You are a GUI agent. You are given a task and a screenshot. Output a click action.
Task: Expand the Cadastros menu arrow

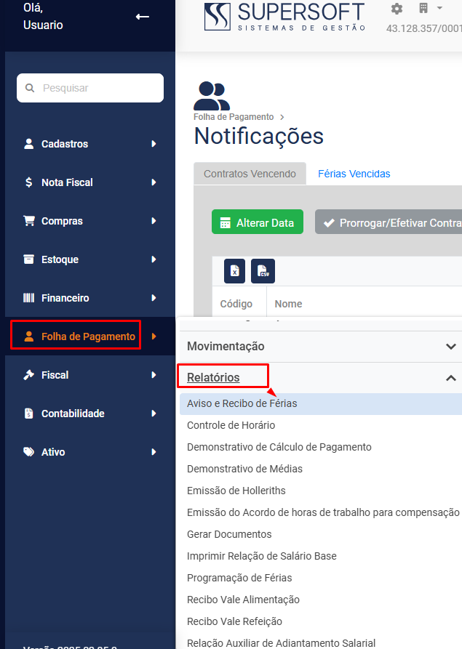click(154, 144)
